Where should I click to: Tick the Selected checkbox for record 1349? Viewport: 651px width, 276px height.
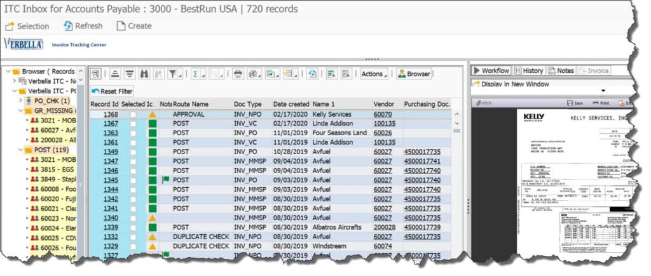point(133,152)
